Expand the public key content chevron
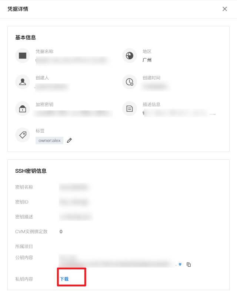The image size is (237, 308). 180,264
